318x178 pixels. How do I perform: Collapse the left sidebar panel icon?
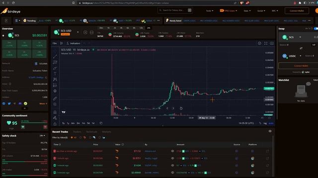[6, 21]
